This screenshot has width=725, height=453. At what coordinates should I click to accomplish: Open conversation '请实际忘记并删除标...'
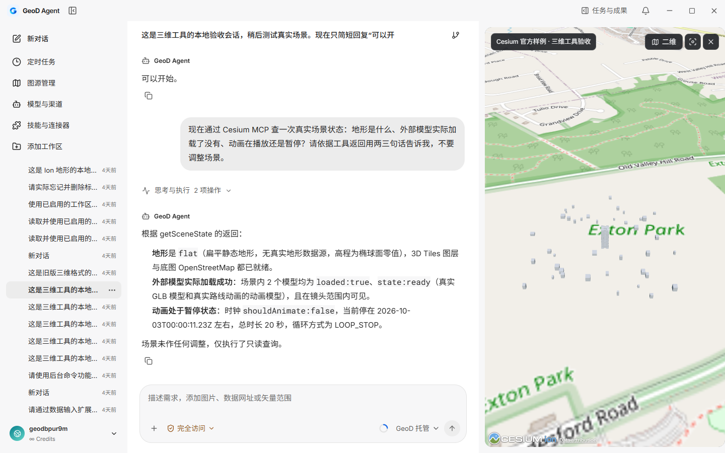click(x=63, y=187)
